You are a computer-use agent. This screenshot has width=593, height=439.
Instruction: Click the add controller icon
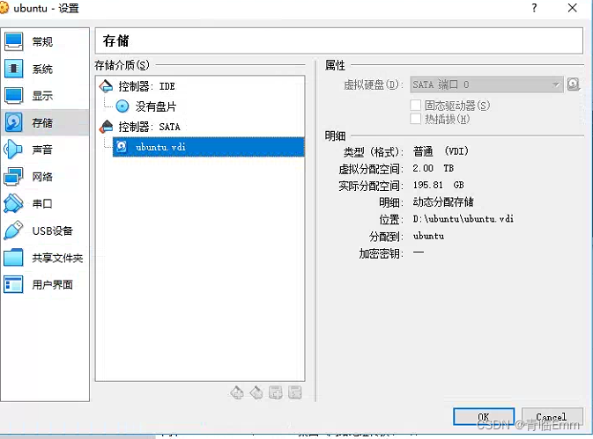(237, 392)
